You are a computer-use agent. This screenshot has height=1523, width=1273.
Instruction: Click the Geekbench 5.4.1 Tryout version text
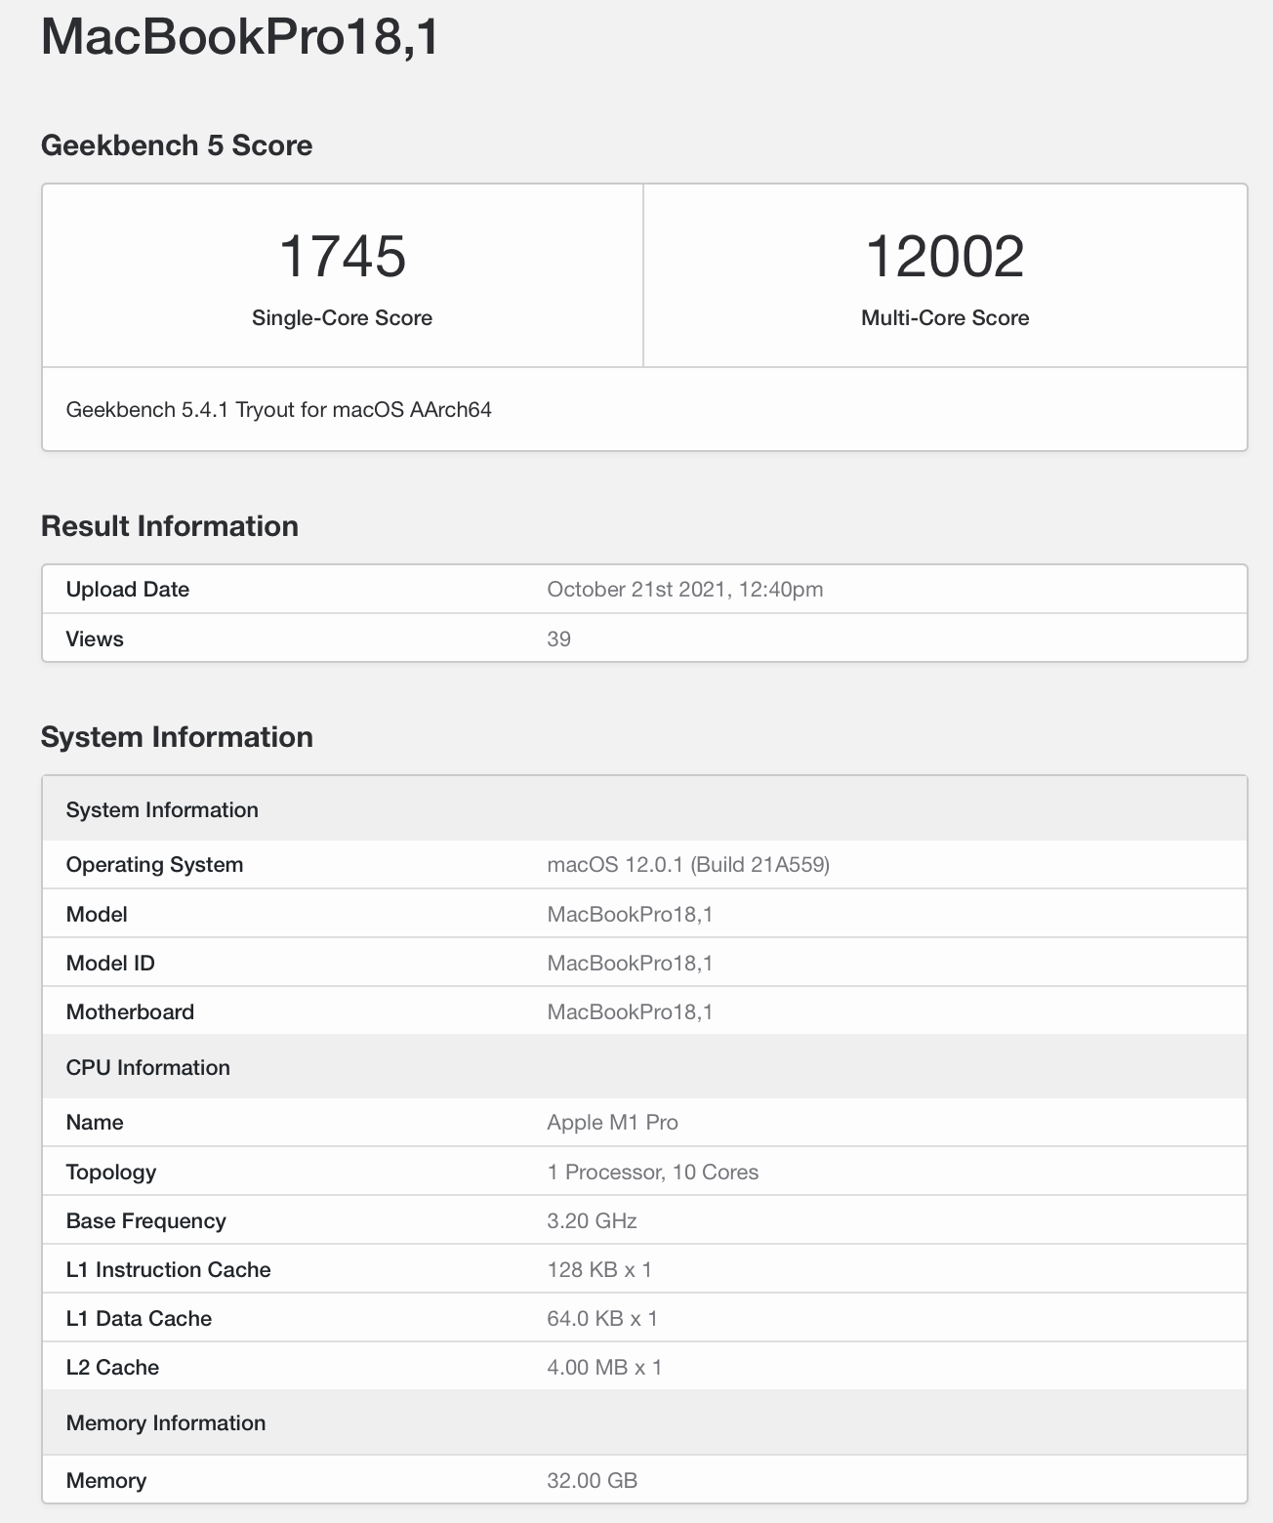(278, 410)
